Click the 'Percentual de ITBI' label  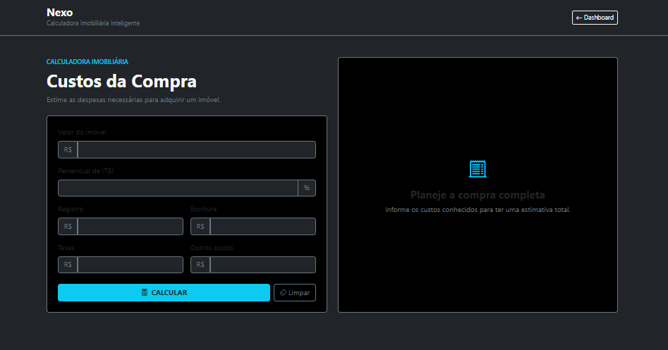point(85,171)
